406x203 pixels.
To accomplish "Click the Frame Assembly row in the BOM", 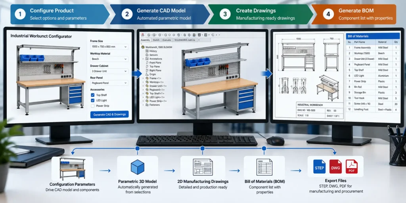I will 373,48.
